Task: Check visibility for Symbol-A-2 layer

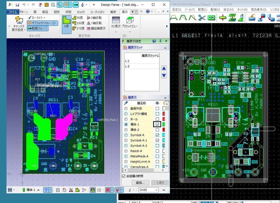Action: 157,146
